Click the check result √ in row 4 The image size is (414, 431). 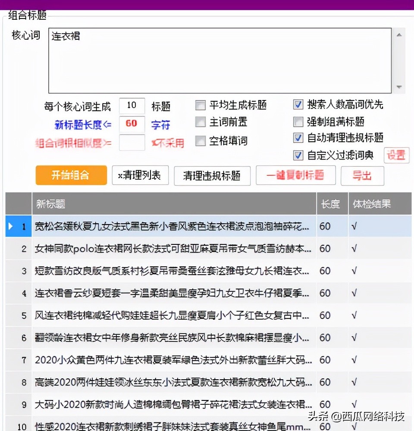point(380,293)
